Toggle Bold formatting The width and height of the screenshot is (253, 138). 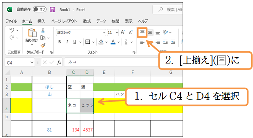pyautogui.click(x=59, y=42)
